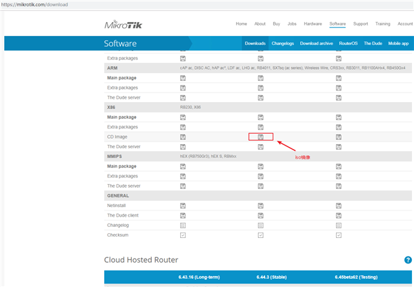Open the Home nav item

pyautogui.click(x=241, y=23)
